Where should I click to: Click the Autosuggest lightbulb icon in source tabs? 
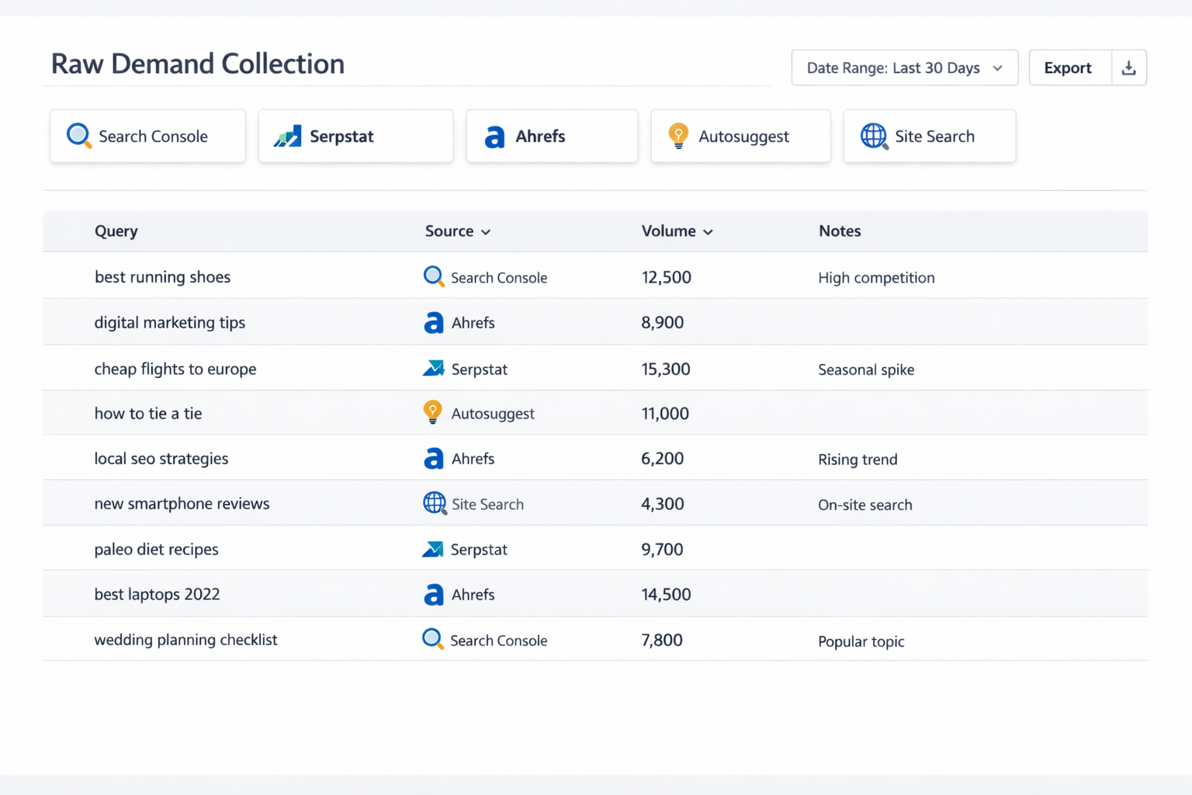pyautogui.click(x=678, y=136)
